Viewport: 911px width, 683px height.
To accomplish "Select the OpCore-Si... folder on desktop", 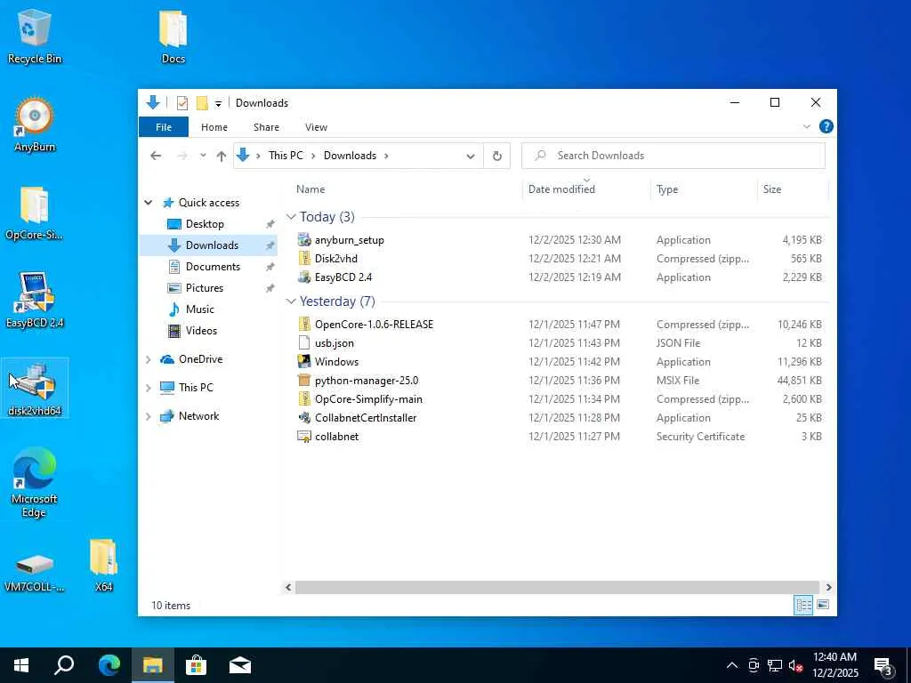I will [x=35, y=213].
